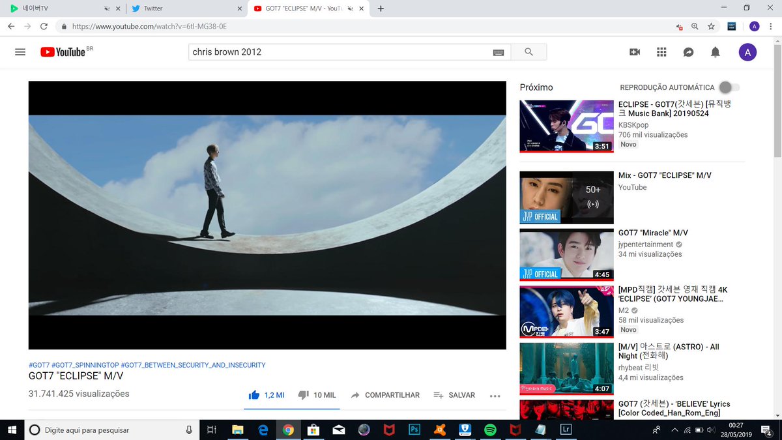Close the 네이버TV tab
The height and width of the screenshot is (440, 782).
118,8
